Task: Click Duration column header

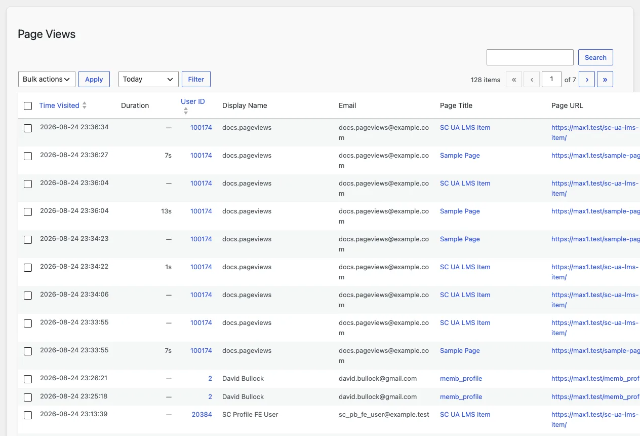Action: tap(135, 105)
